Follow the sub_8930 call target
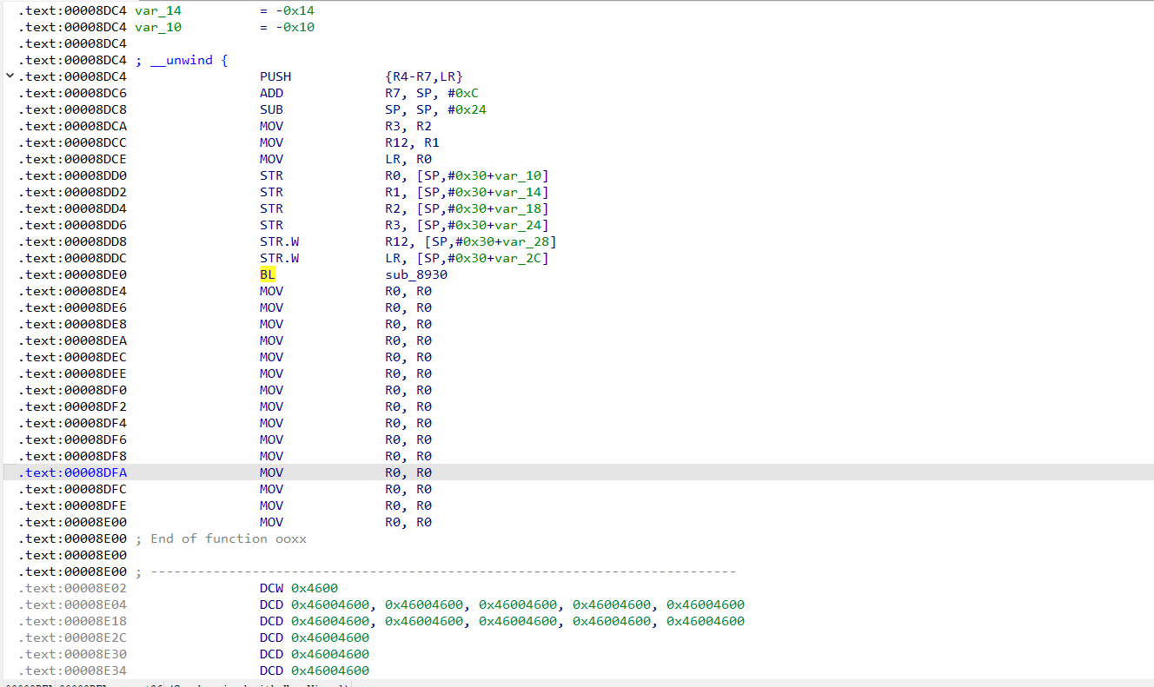The width and height of the screenshot is (1154, 687). click(416, 274)
